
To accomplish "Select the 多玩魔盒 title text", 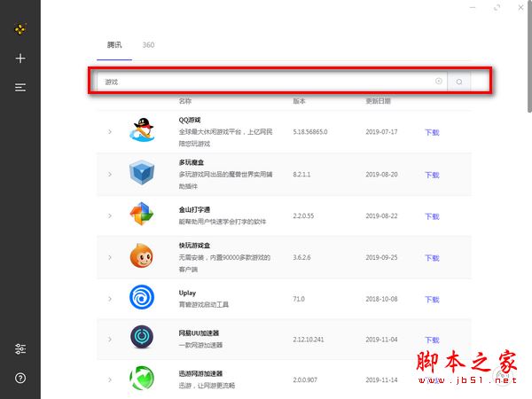I will pos(192,162).
